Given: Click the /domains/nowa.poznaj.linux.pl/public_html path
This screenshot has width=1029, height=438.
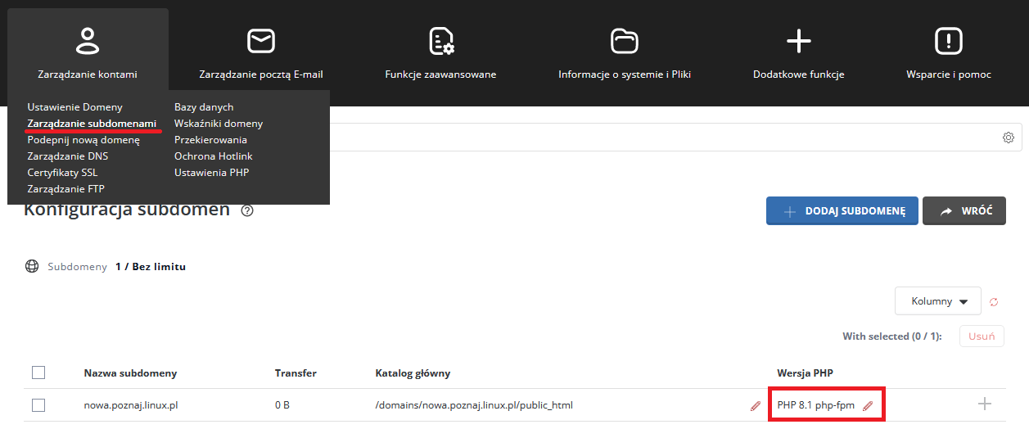Looking at the screenshot, I should (x=474, y=404).
